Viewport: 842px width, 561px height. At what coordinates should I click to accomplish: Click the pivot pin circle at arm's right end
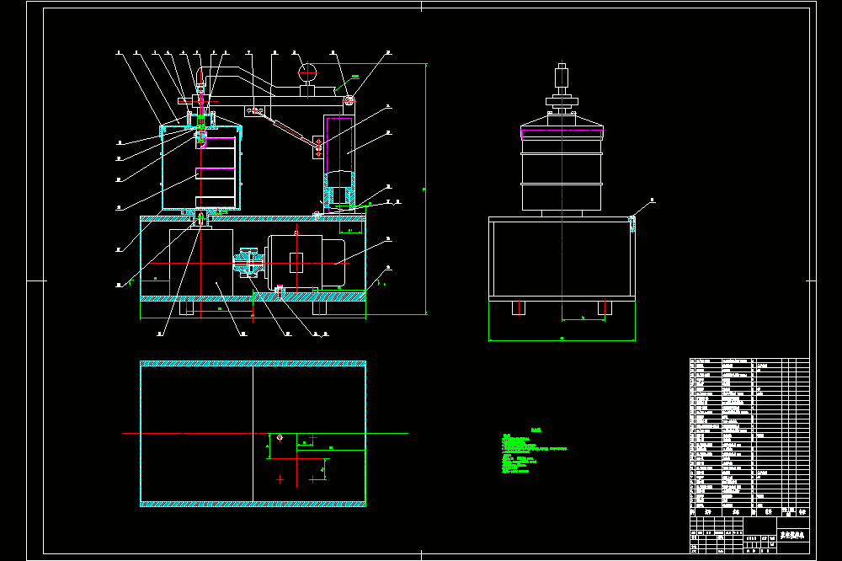tap(349, 100)
